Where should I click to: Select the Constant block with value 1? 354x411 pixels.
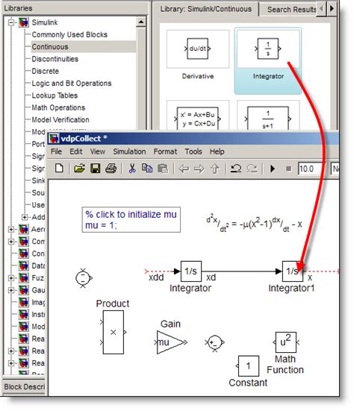(248, 366)
